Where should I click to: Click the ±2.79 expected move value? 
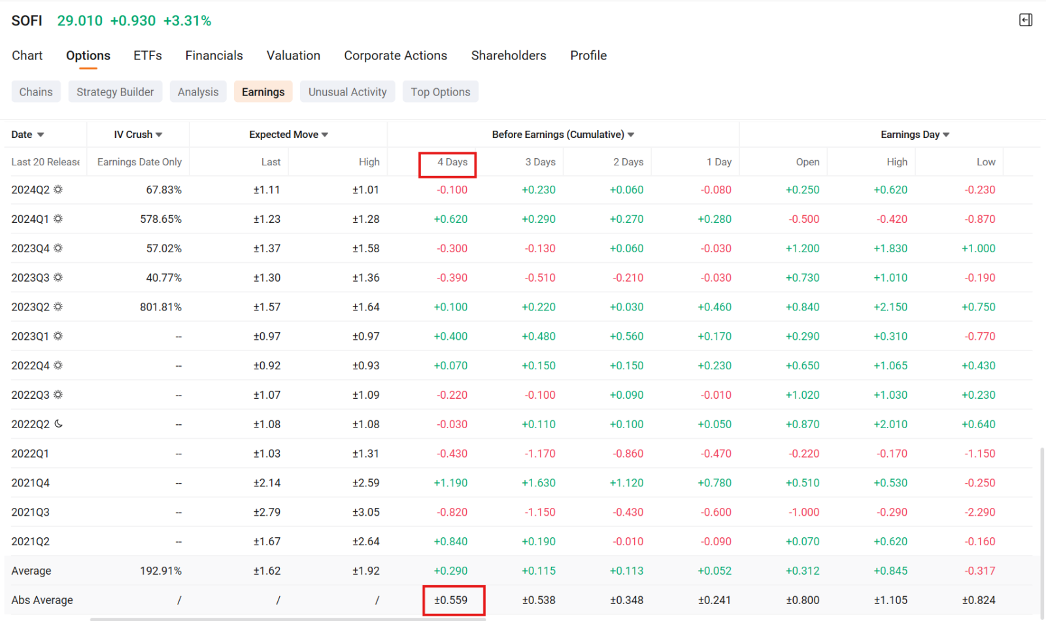pos(267,512)
